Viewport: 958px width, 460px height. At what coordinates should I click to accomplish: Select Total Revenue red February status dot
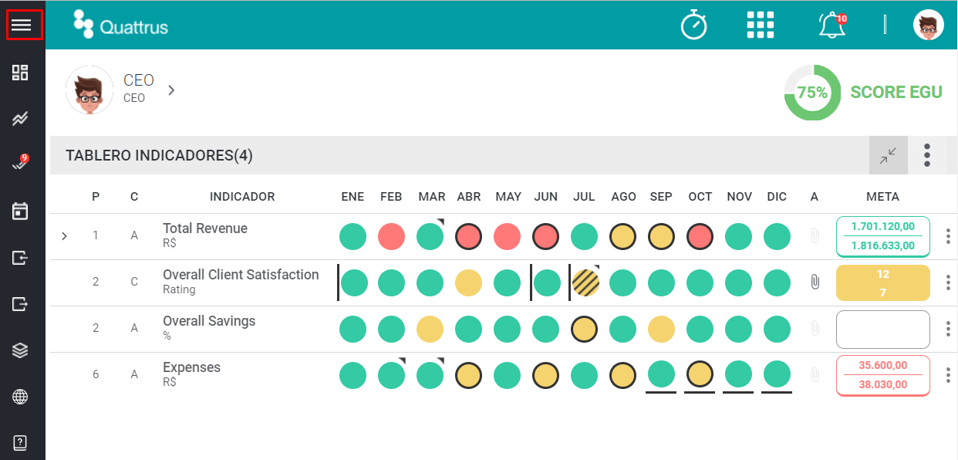pyautogui.click(x=392, y=236)
